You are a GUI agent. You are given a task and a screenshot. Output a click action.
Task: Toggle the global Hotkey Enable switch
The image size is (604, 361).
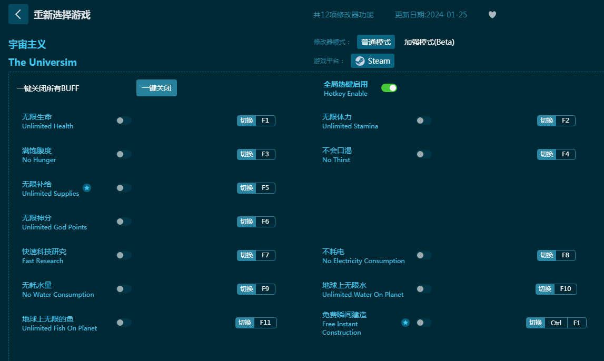(x=389, y=88)
